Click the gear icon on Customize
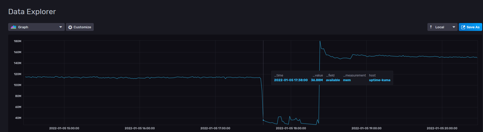 [x=70, y=27]
